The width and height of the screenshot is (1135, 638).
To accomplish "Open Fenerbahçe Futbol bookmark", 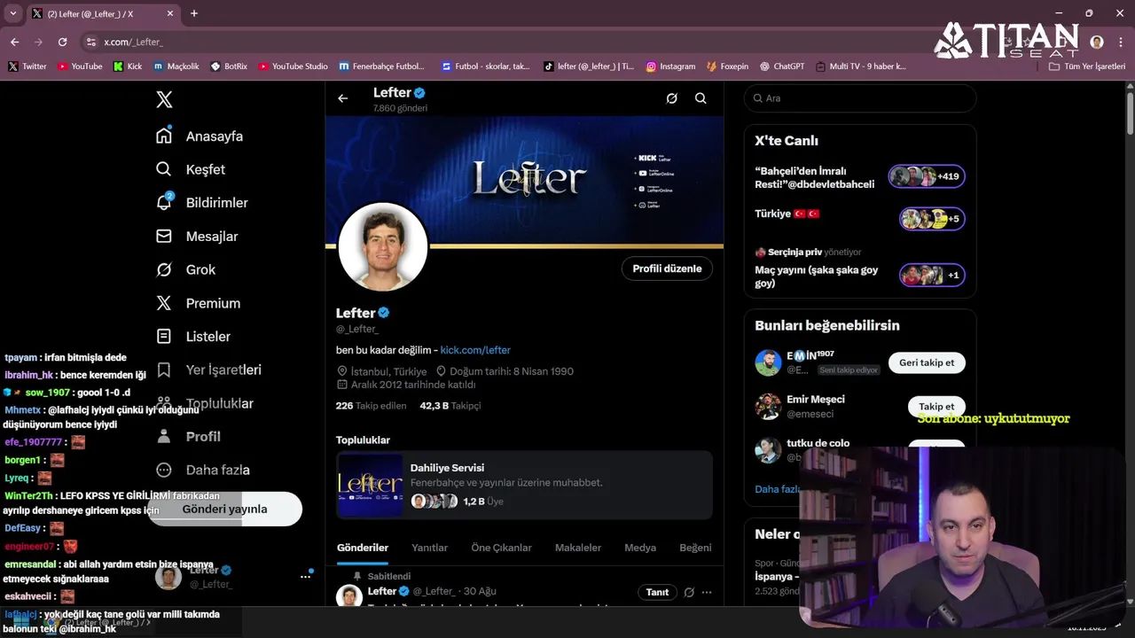I will [381, 66].
